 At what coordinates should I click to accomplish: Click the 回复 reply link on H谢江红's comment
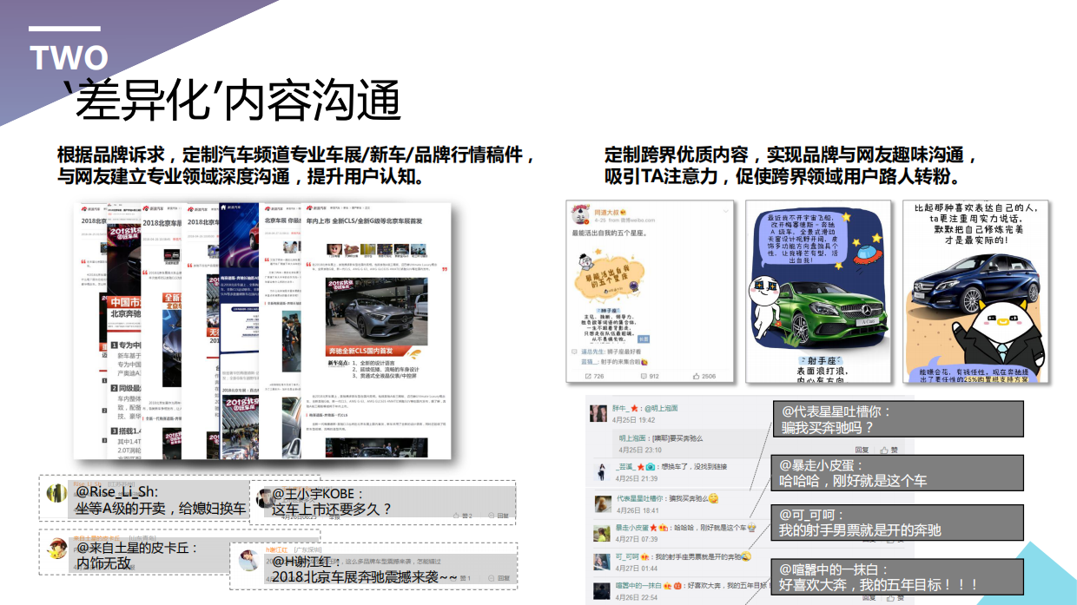pyautogui.click(x=505, y=576)
